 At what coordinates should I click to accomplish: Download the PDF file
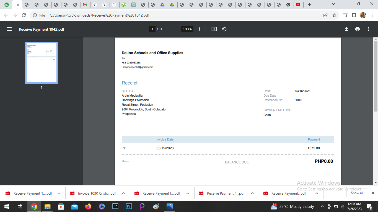[346, 29]
